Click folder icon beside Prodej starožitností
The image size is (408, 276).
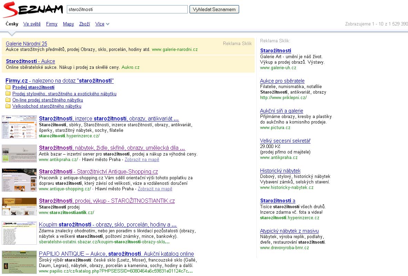8,87
